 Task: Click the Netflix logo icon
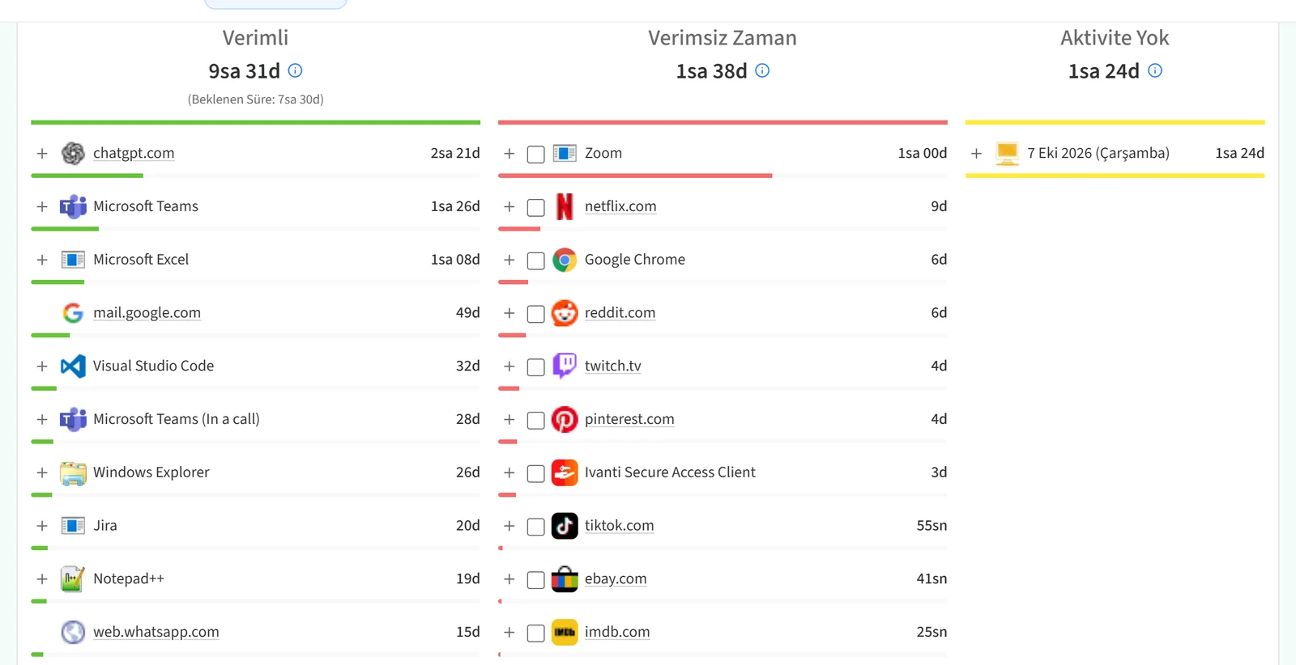click(565, 207)
